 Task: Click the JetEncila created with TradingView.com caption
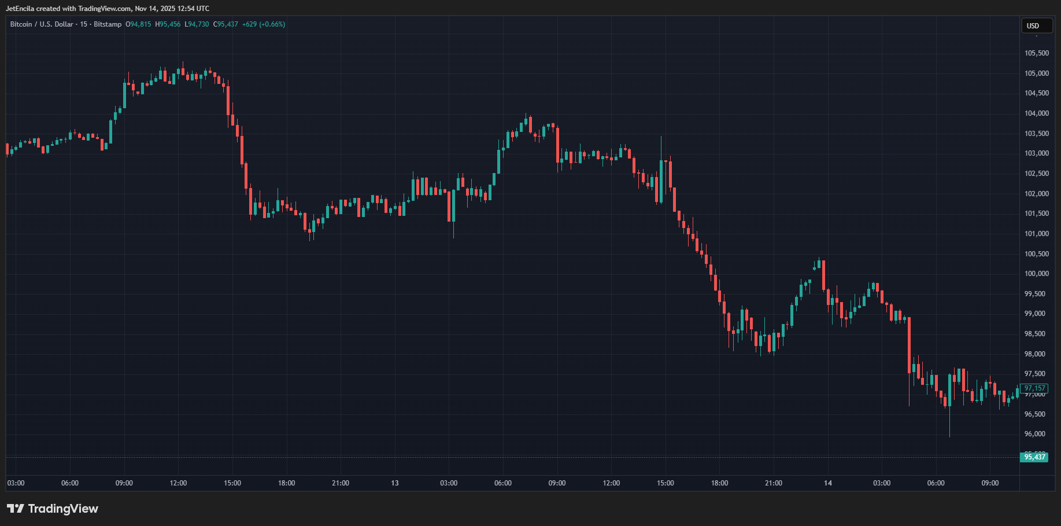pyautogui.click(x=108, y=9)
